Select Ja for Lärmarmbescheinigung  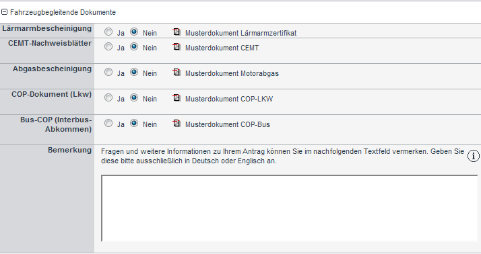[108, 32]
